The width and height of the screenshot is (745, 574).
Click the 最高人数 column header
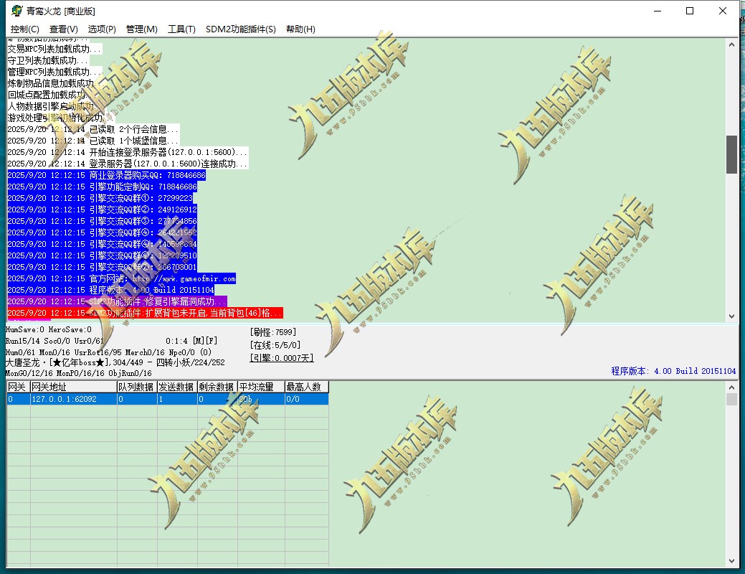[x=306, y=387]
